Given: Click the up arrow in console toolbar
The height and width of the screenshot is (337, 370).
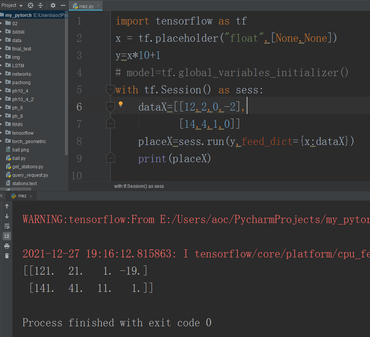Looking at the screenshot, I should [x=6, y=206].
